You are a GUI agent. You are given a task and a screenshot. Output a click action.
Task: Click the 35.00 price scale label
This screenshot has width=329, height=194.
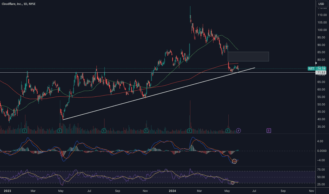click(322, 127)
